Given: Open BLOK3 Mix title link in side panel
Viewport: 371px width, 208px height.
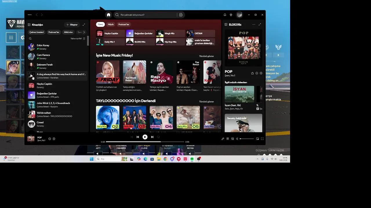Looking at the screenshot, I should [x=235, y=25].
